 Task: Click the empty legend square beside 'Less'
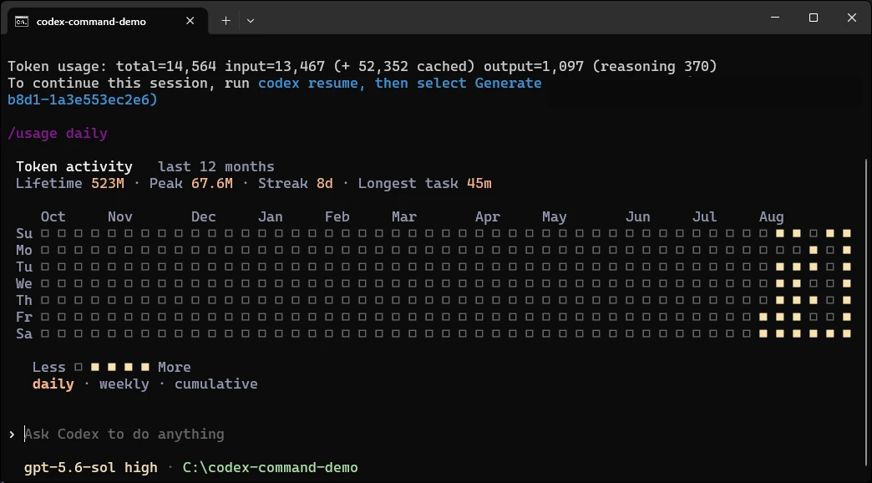point(79,367)
